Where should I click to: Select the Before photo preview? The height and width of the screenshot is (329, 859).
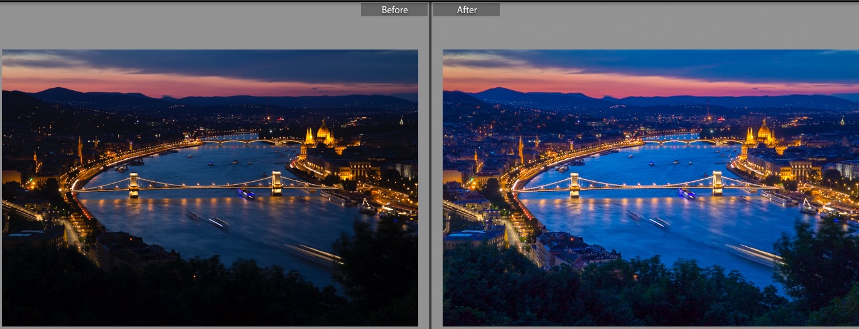(x=210, y=188)
